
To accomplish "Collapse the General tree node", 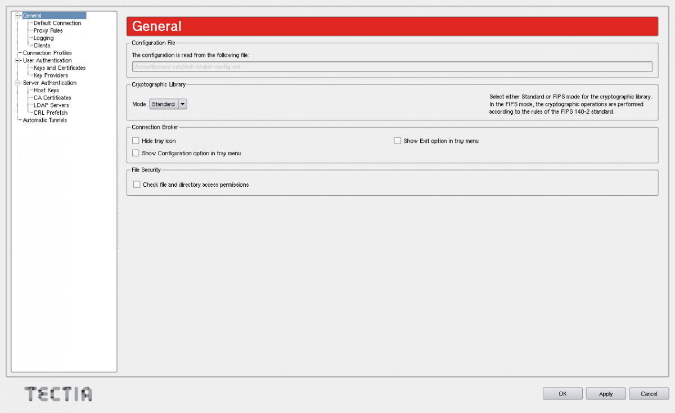I will [x=17, y=16].
